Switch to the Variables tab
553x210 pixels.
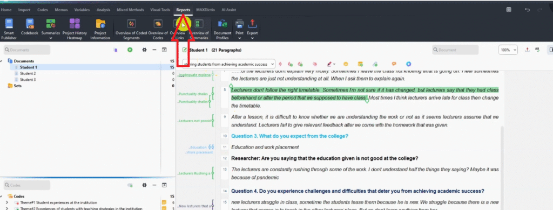[82, 10]
